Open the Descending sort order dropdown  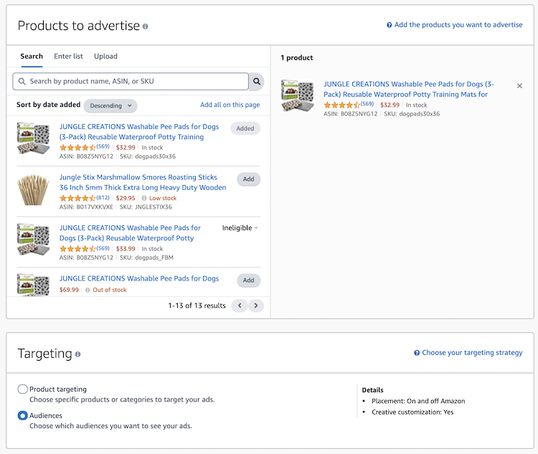click(x=110, y=105)
